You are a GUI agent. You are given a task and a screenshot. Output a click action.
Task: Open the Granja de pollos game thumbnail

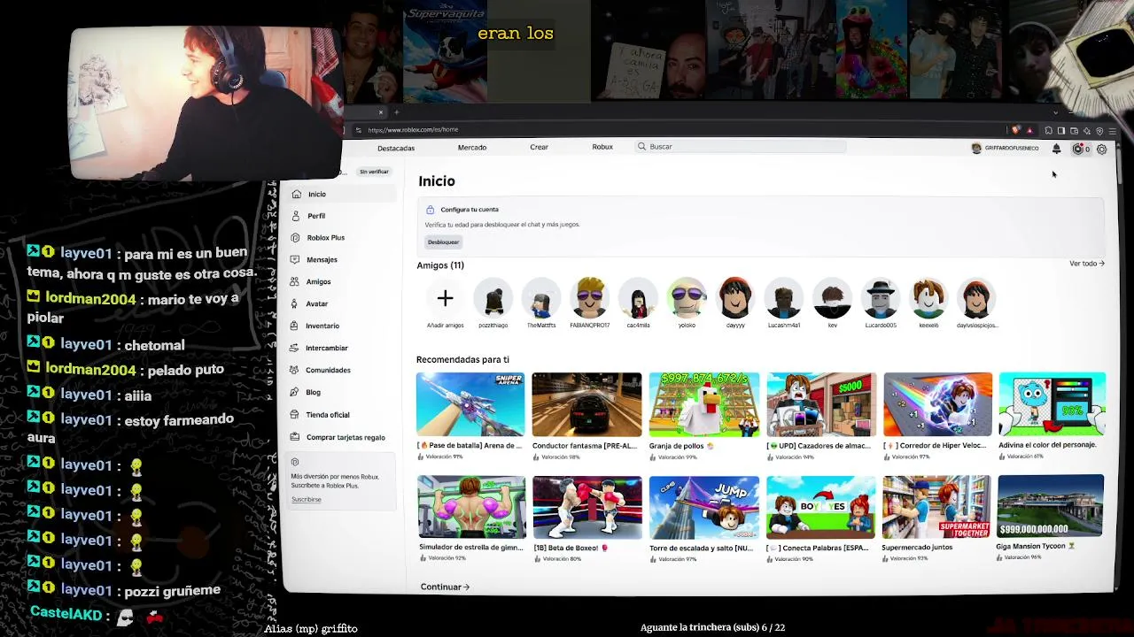coord(703,404)
